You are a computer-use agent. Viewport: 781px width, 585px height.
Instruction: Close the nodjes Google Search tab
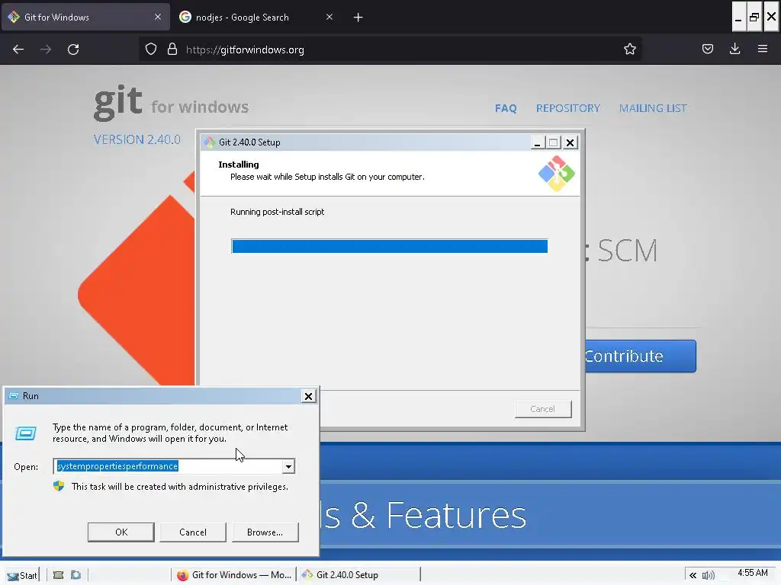(329, 17)
